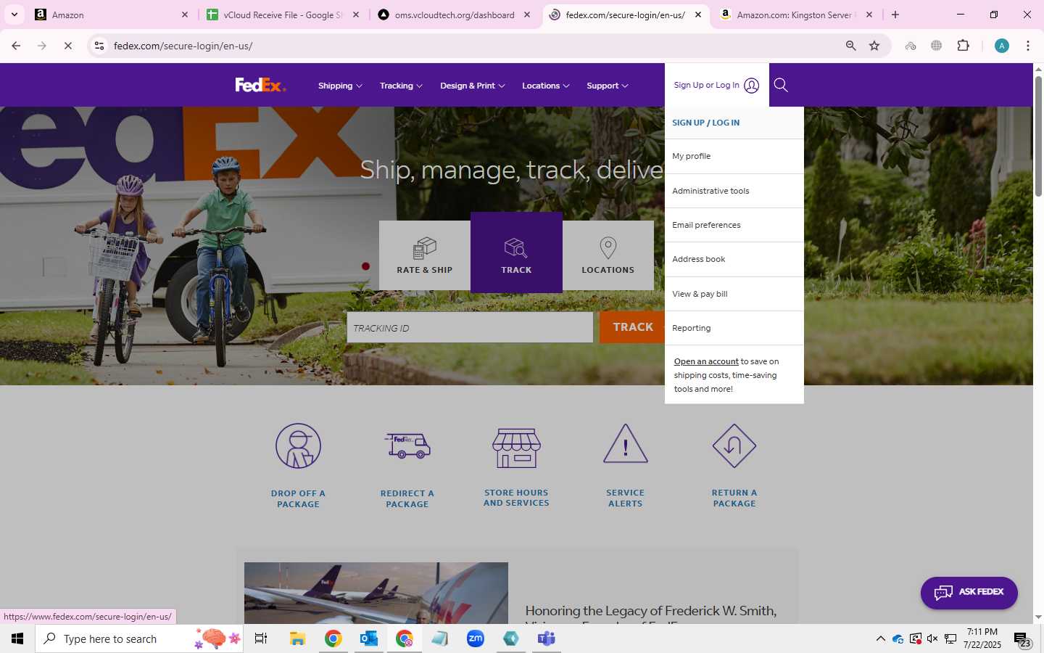1044x653 pixels.
Task: Click the FedEx logo
Action: 260,85
